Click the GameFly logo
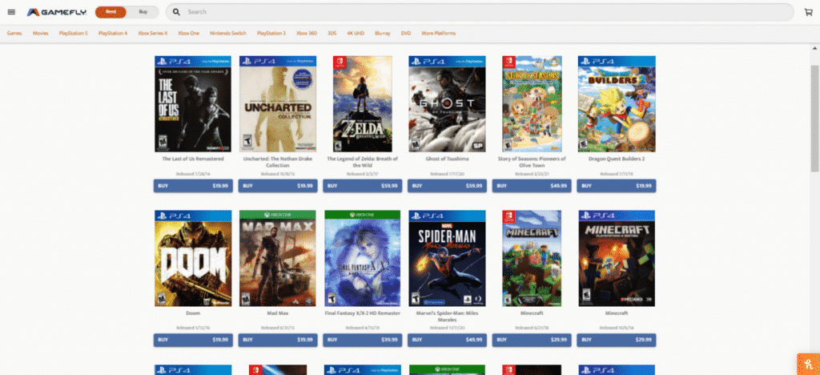Viewport: 820px width, 375px height. pos(57,12)
